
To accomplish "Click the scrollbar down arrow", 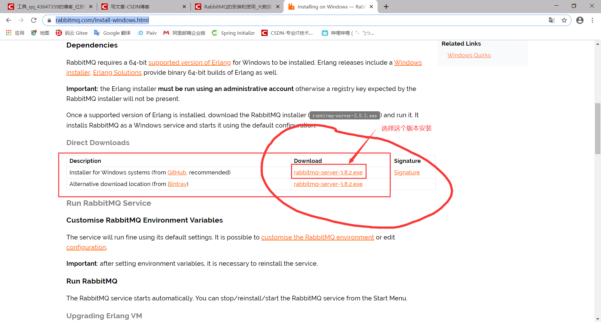I will (x=598, y=319).
